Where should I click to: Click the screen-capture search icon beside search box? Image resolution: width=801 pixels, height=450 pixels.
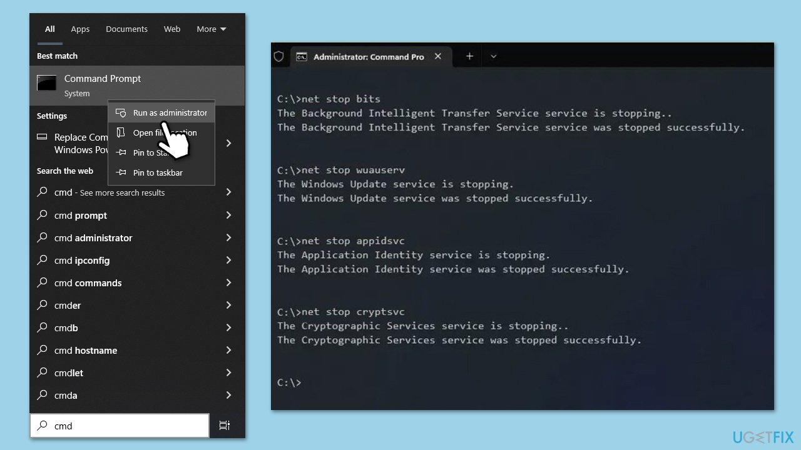225,426
